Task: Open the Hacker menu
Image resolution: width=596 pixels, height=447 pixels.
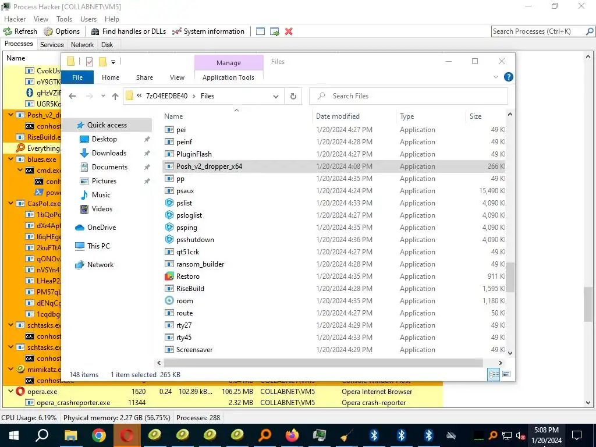Action: pos(15,19)
